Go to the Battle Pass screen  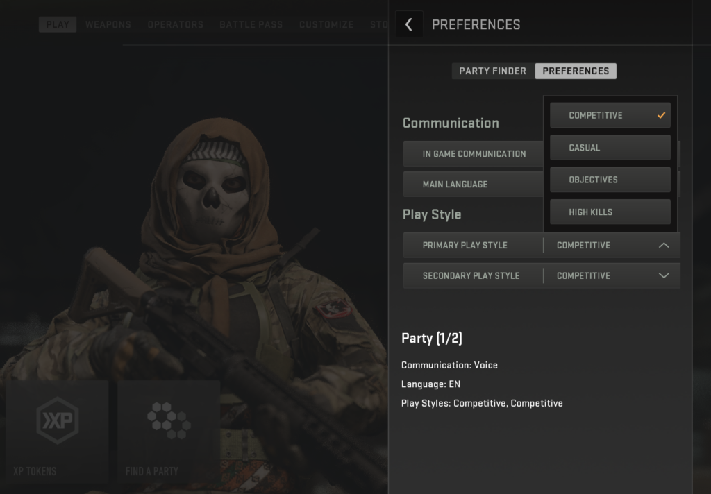point(251,24)
